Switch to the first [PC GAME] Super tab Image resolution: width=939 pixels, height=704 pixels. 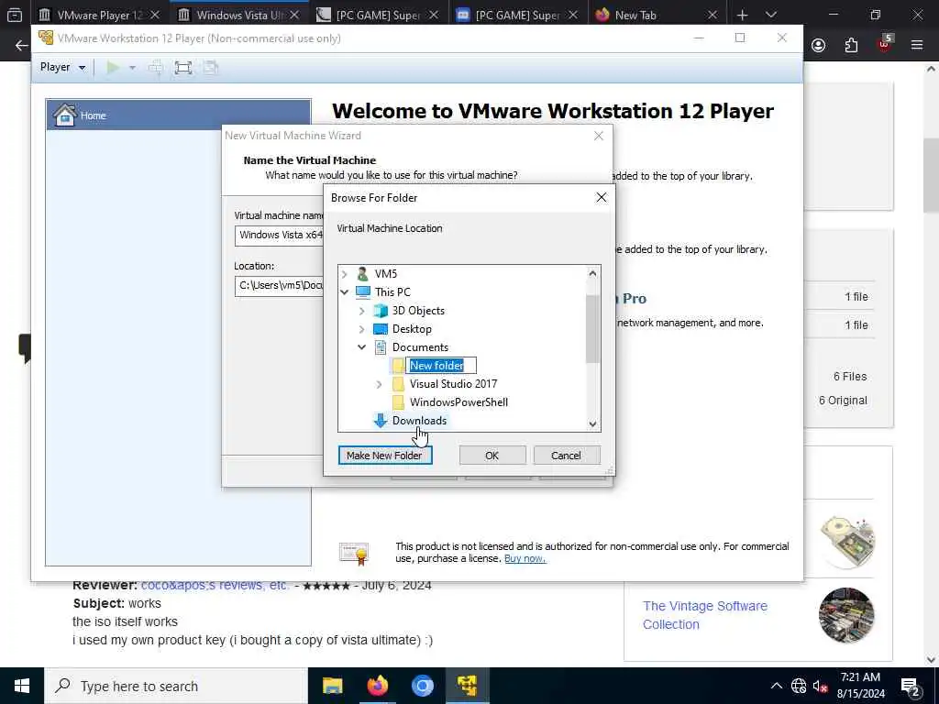point(379,15)
